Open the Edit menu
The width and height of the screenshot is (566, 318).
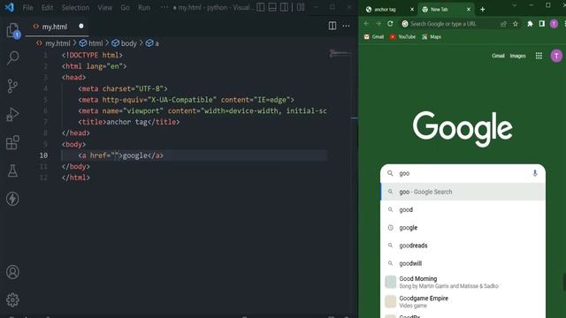pos(47,8)
